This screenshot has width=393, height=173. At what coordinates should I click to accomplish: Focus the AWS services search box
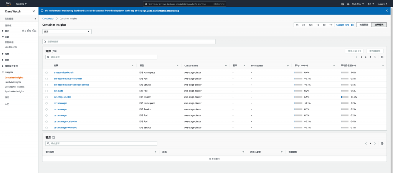coord(185,4)
